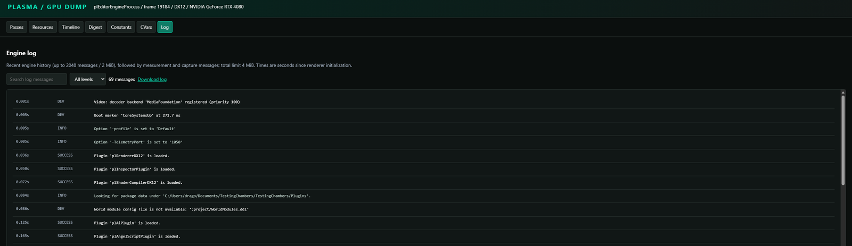852x246 pixels.
Task: Click the 0.125s timestamp
Action: pyautogui.click(x=22, y=222)
